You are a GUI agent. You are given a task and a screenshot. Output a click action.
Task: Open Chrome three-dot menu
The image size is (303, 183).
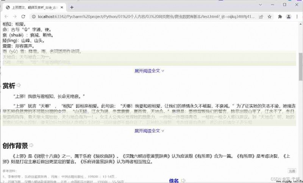click(x=297, y=17)
